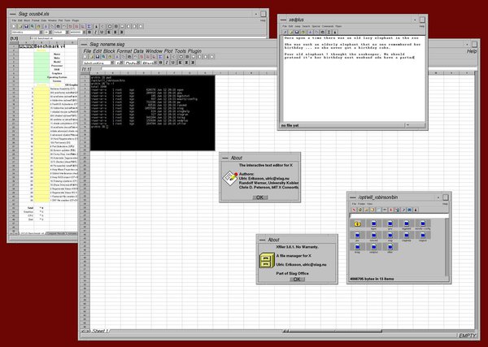Select the siag file icon in Xfiler
Screen dimensions: 488x347
tap(390, 235)
